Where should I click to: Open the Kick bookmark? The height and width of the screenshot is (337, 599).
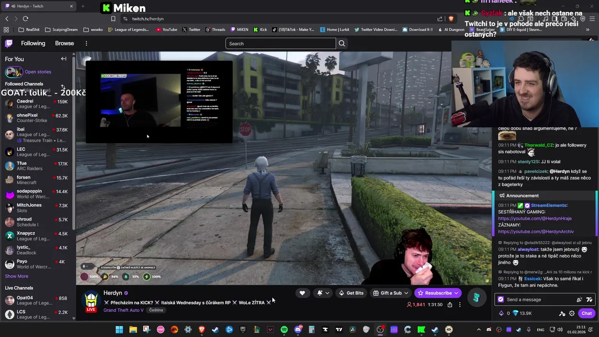(x=260, y=29)
